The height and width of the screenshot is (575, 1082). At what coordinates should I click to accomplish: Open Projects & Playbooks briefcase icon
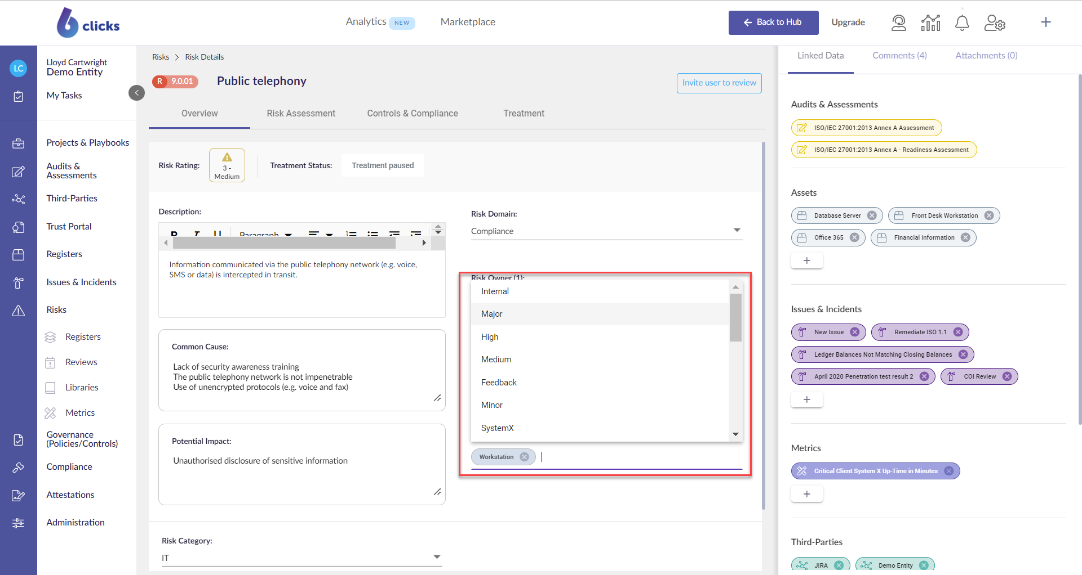pos(19,143)
